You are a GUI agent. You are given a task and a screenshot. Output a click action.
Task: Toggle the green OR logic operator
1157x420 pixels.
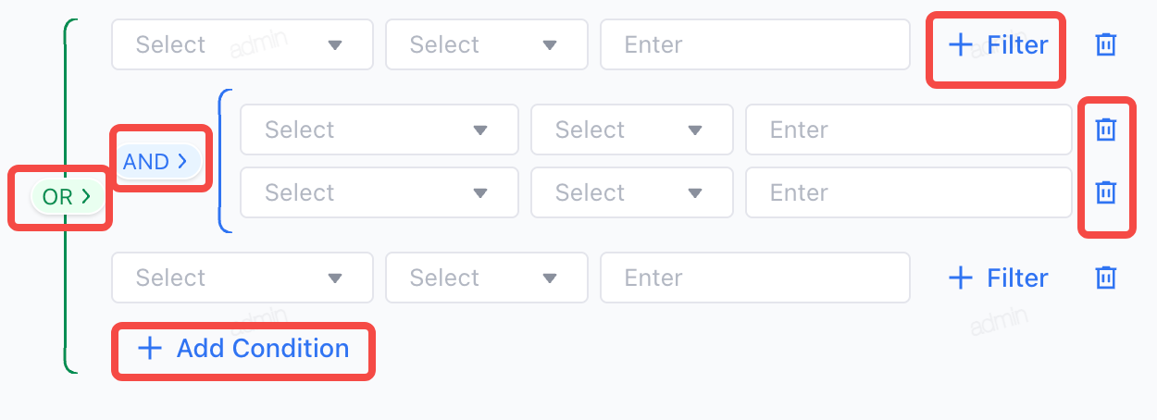pos(66,196)
